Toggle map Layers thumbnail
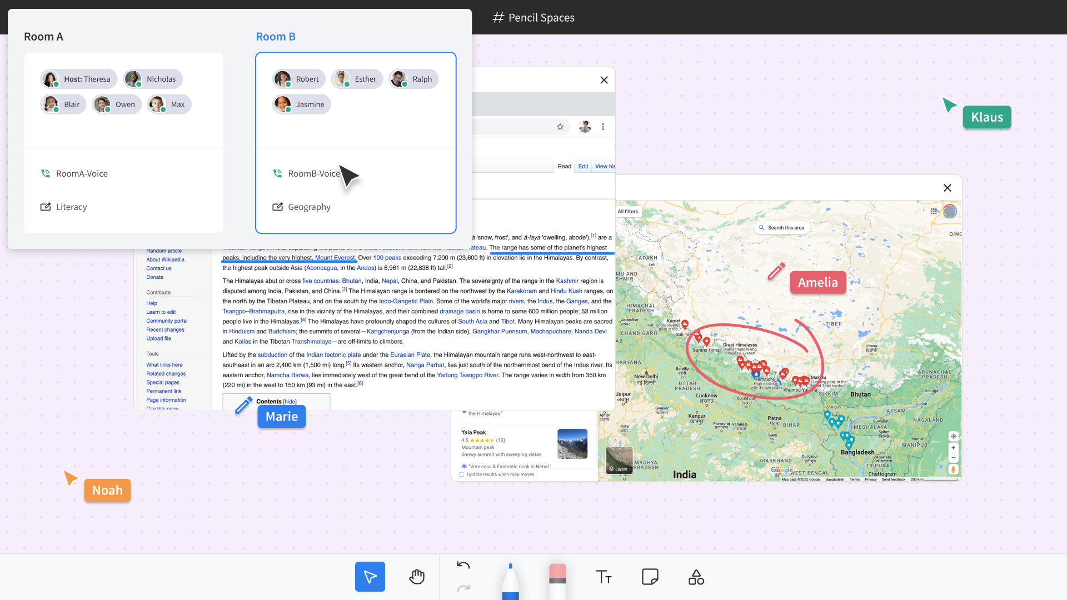This screenshot has height=600, width=1067. pyautogui.click(x=619, y=461)
